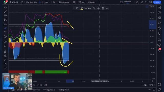Open the layout setup square icon
The width and height of the screenshot is (164, 92).
(x=121, y=2)
